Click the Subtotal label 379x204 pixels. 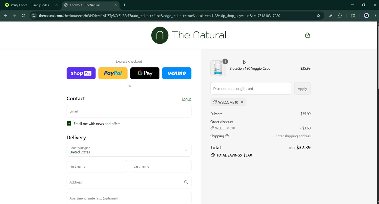pyautogui.click(x=217, y=114)
